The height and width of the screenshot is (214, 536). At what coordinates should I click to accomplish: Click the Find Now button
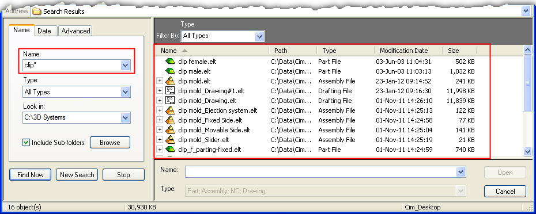pos(31,175)
